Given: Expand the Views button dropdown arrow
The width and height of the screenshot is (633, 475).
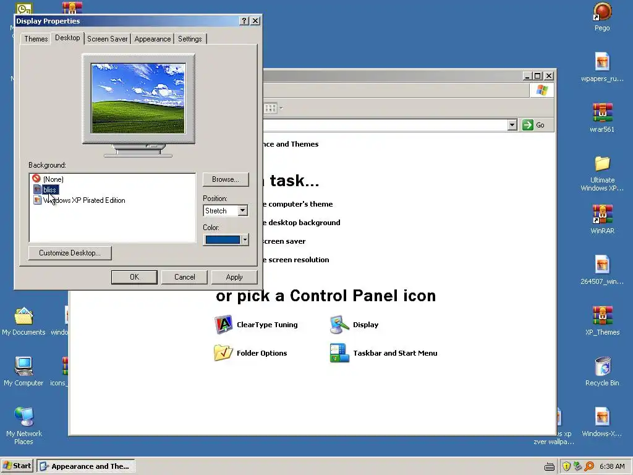Looking at the screenshot, I should point(281,108).
